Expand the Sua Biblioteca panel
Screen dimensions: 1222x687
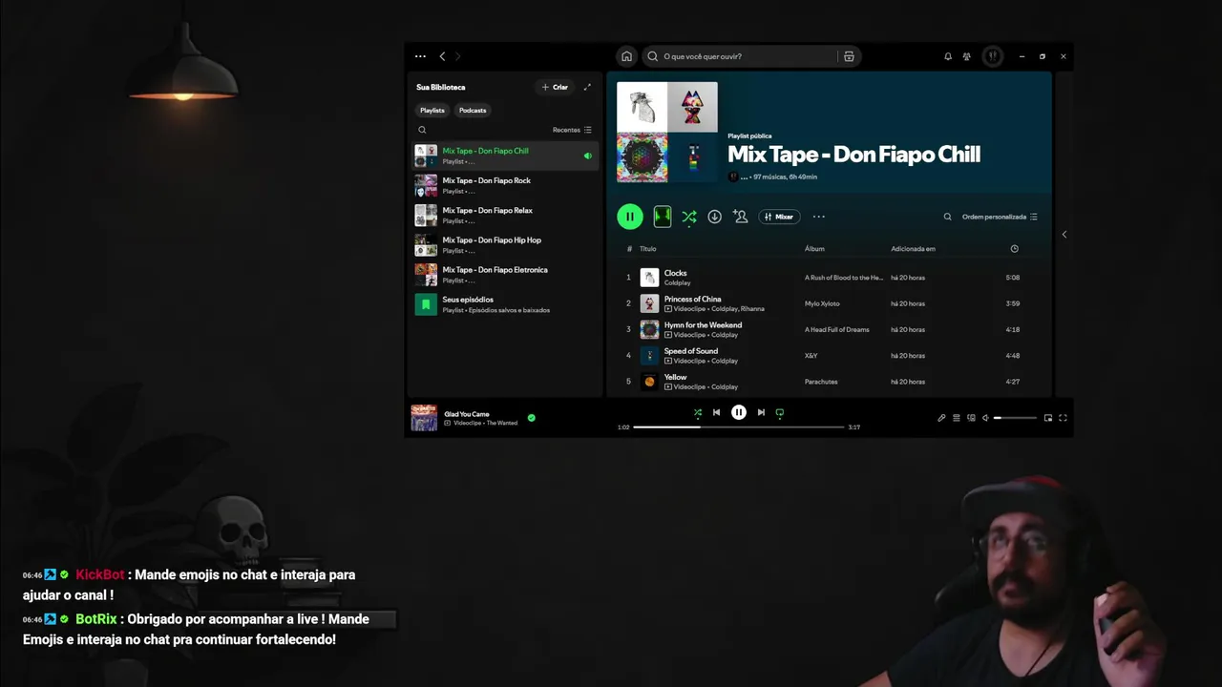click(587, 87)
